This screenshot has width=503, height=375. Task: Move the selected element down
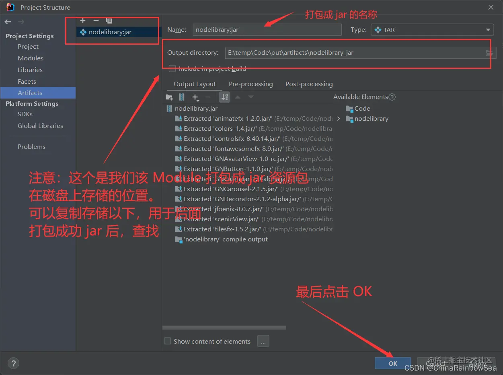click(x=250, y=97)
